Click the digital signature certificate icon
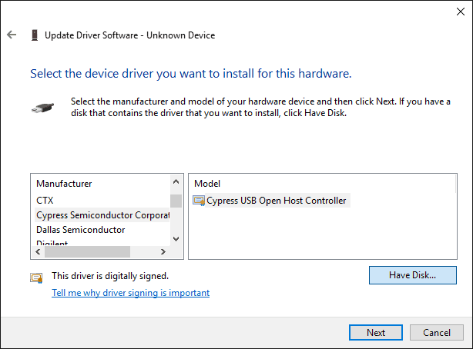 (36, 278)
